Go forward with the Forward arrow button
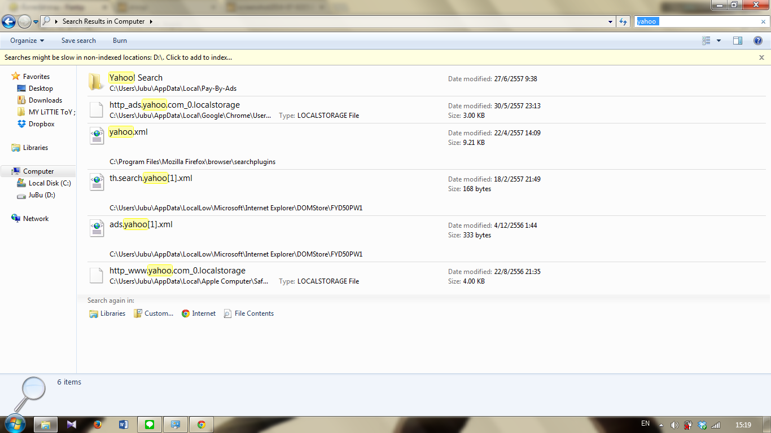The height and width of the screenshot is (433, 771). click(x=24, y=21)
